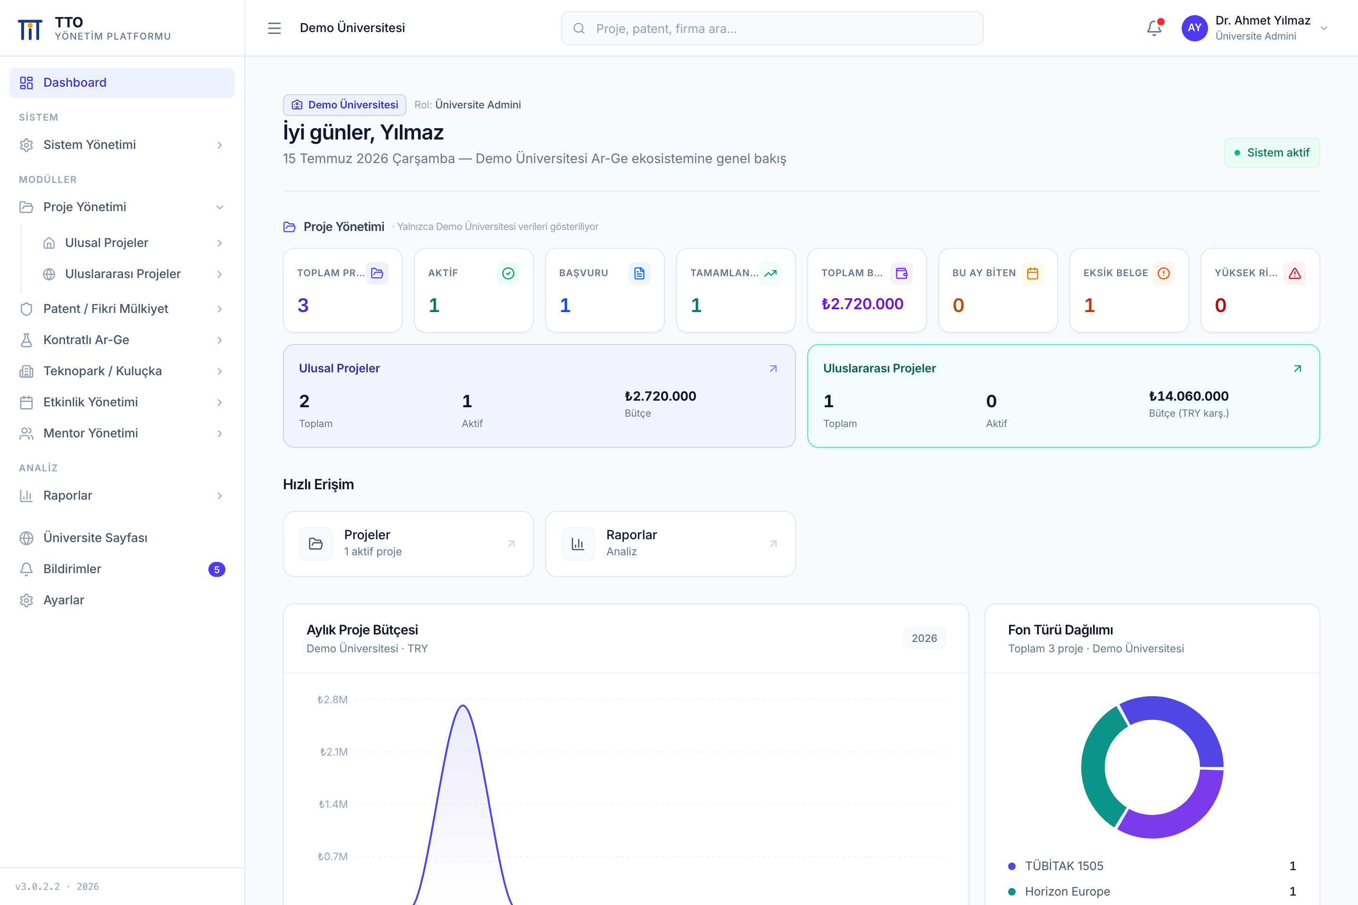Expand Patent / Fikri Mülkiyet chevron
1358x905 pixels.
point(219,309)
